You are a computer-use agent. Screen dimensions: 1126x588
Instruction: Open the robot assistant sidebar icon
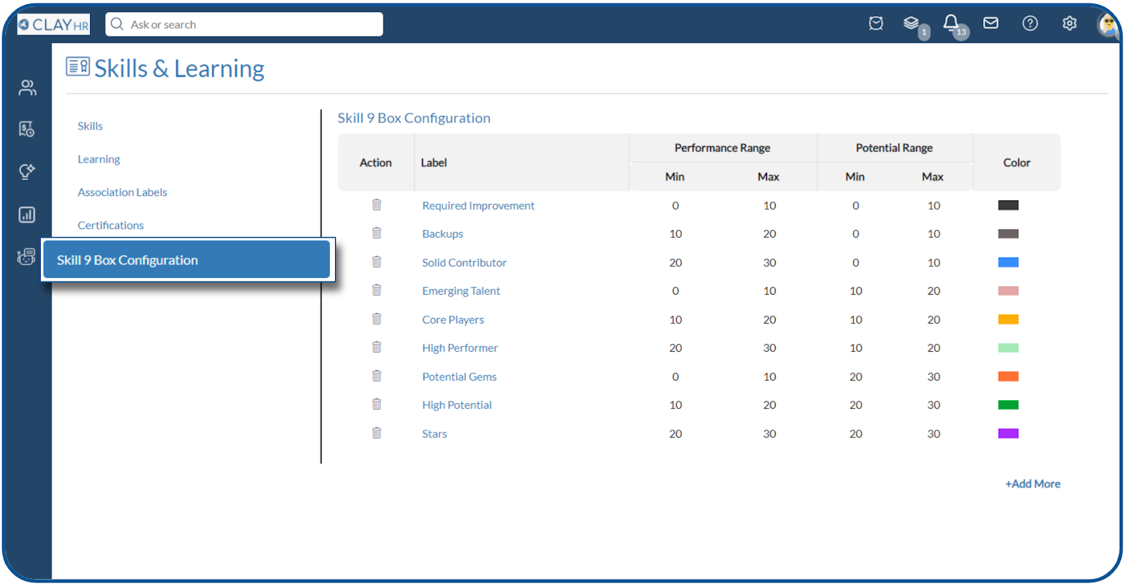click(x=26, y=257)
